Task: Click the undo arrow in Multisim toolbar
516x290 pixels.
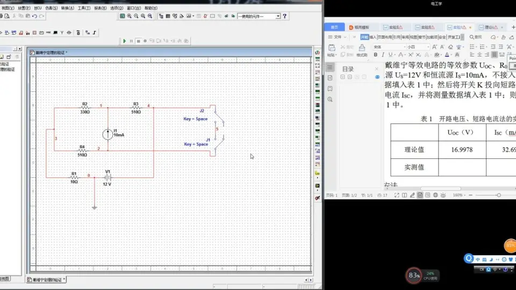Action: click(34, 16)
